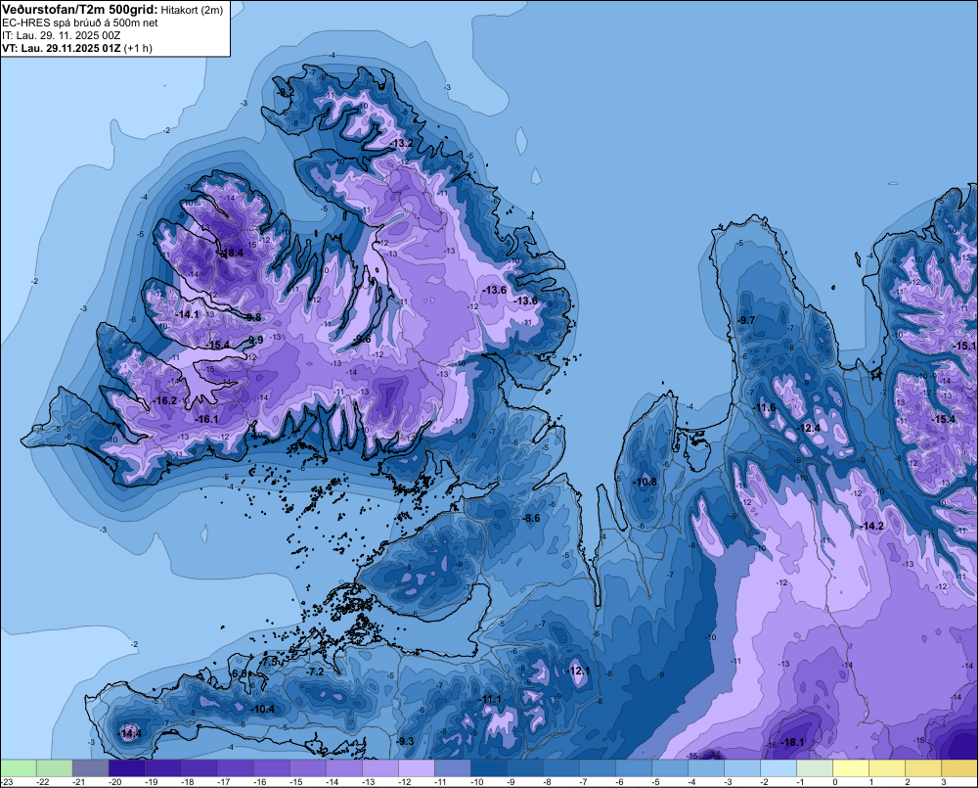Click the -9.7 temperature label

click(746, 320)
